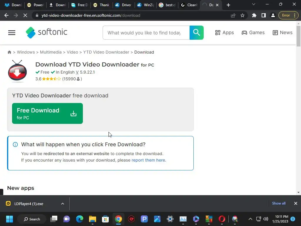Open the Apps section
Viewport: 301px width, 226px height.
click(224, 33)
